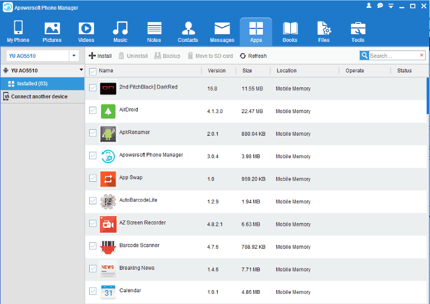Collapse the YU AO5510 tree node

tap(81, 70)
